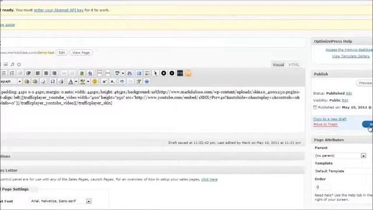Click the dark square toolbar icon
Image resolution: width=373 pixels, height=210 pixels.
(x=180, y=73)
